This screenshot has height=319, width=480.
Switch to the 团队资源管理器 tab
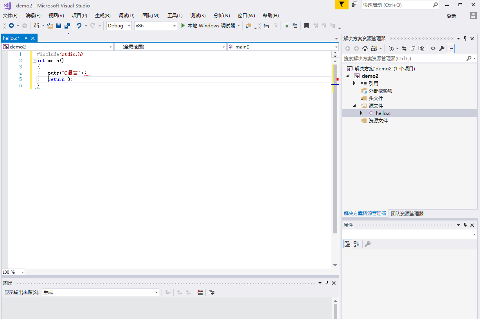[407, 213]
